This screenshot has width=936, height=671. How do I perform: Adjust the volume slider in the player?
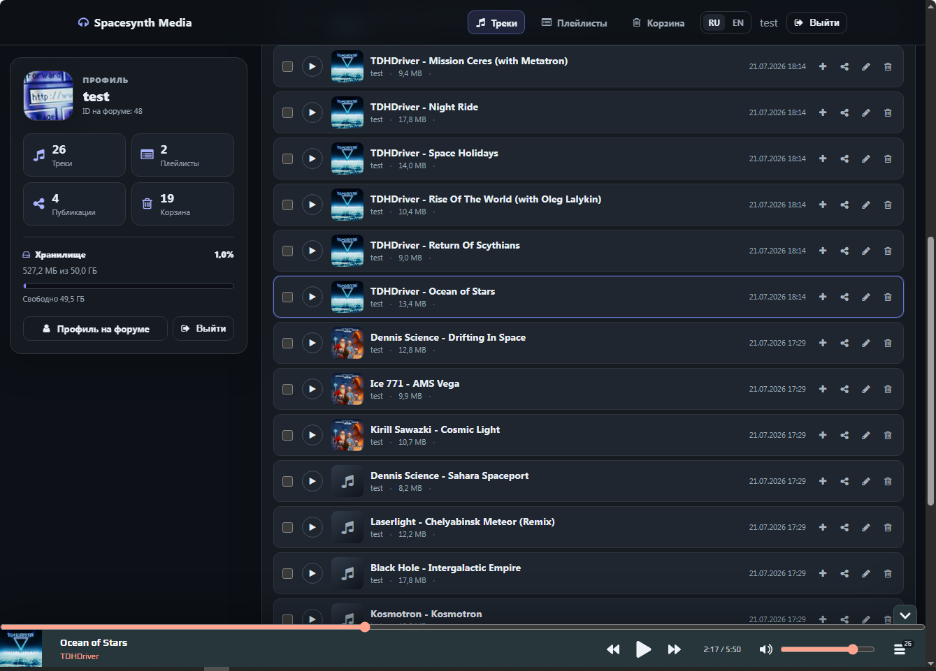coord(828,649)
